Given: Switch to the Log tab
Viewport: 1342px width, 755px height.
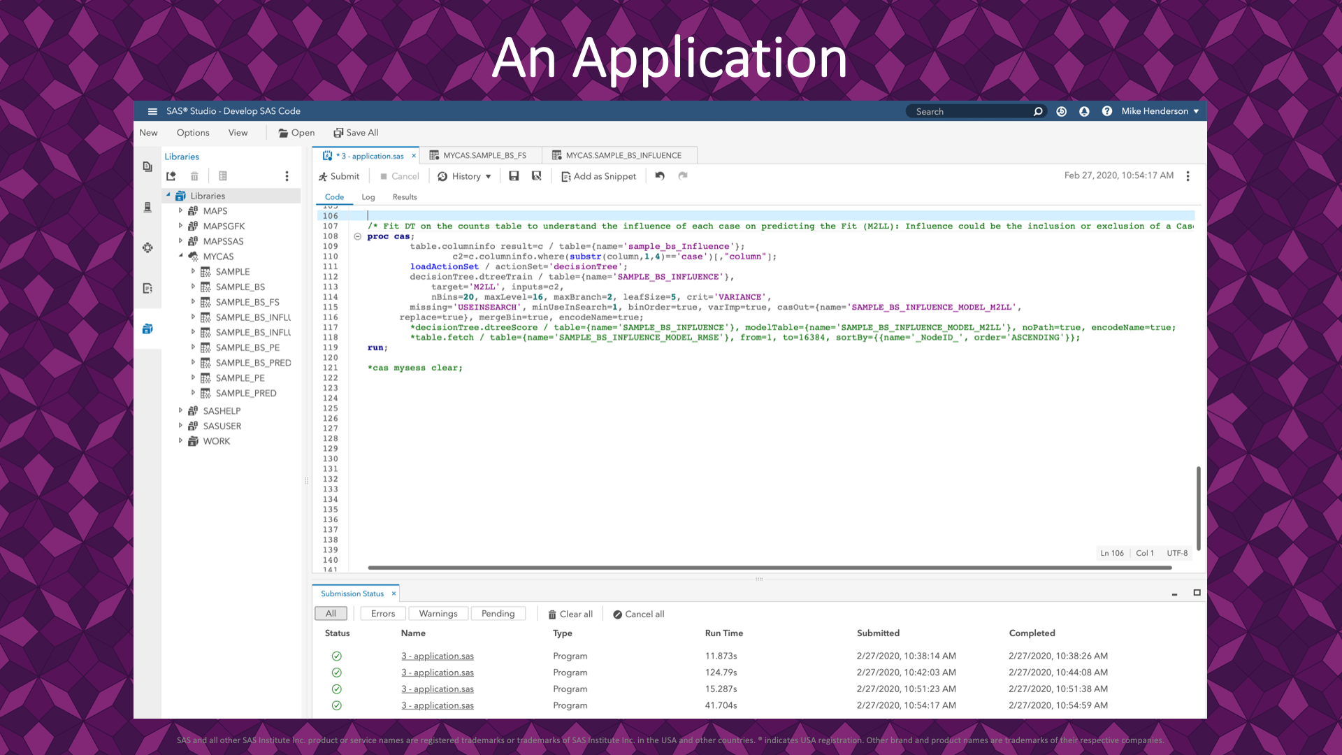Looking at the screenshot, I should click(368, 197).
